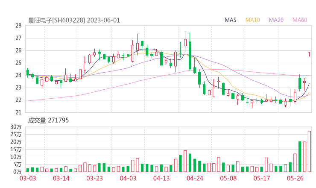Click the price axis value 28
This screenshot has height=188, width=316.
(18, 26)
